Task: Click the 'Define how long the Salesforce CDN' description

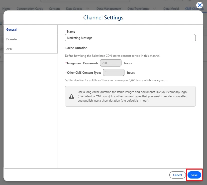Action: 112,56
